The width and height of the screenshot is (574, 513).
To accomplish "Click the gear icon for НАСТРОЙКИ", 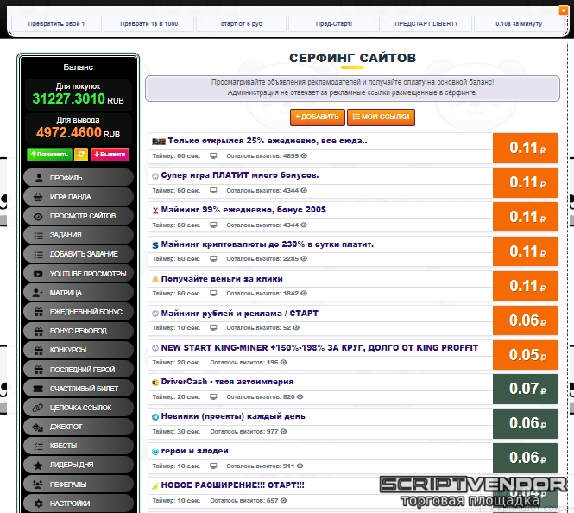I will [x=38, y=503].
